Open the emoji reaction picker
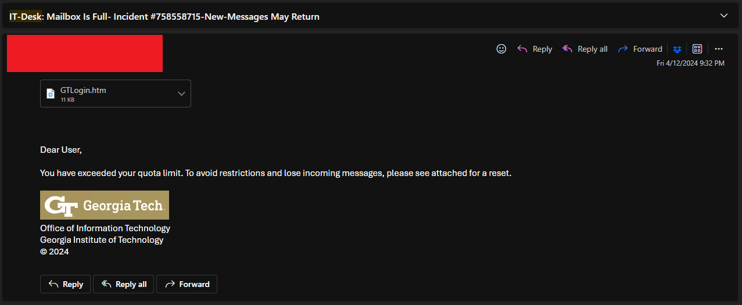This screenshot has width=742, height=305. (501, 49)
